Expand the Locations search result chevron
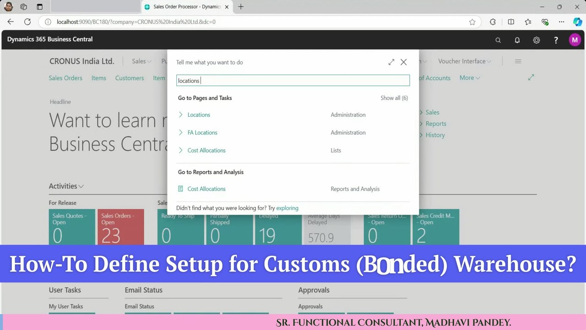Image resolution: width=586 pixels, height=330 pixels. (x=181, y=115)
